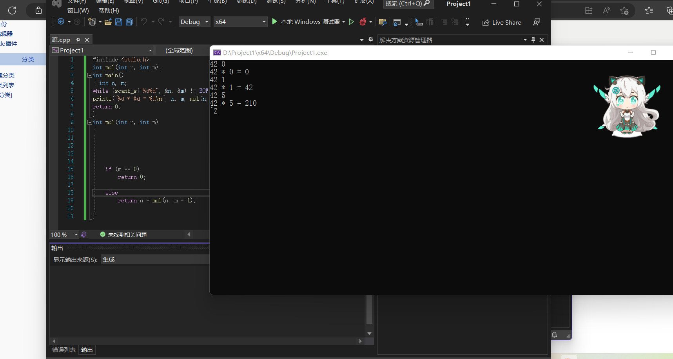This screenshot has height=359, width=673.
Task: Click the browser split screen icon
Action: [x=589, y=11]
